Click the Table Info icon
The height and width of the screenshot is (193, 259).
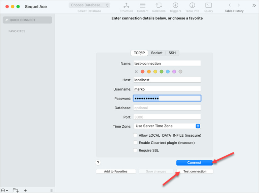[192, 6]
